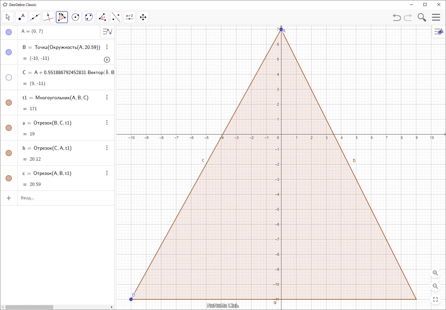Click scrollbar left arrow in algebra panel
Viewport: 446px width, 310px height.
[2, 307]
